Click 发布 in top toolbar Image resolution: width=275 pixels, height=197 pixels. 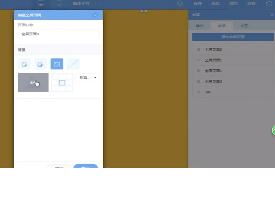click(251, 3)
